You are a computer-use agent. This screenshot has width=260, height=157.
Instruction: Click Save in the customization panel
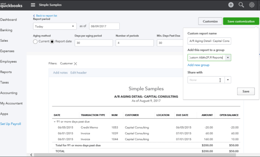pos(246,91)
